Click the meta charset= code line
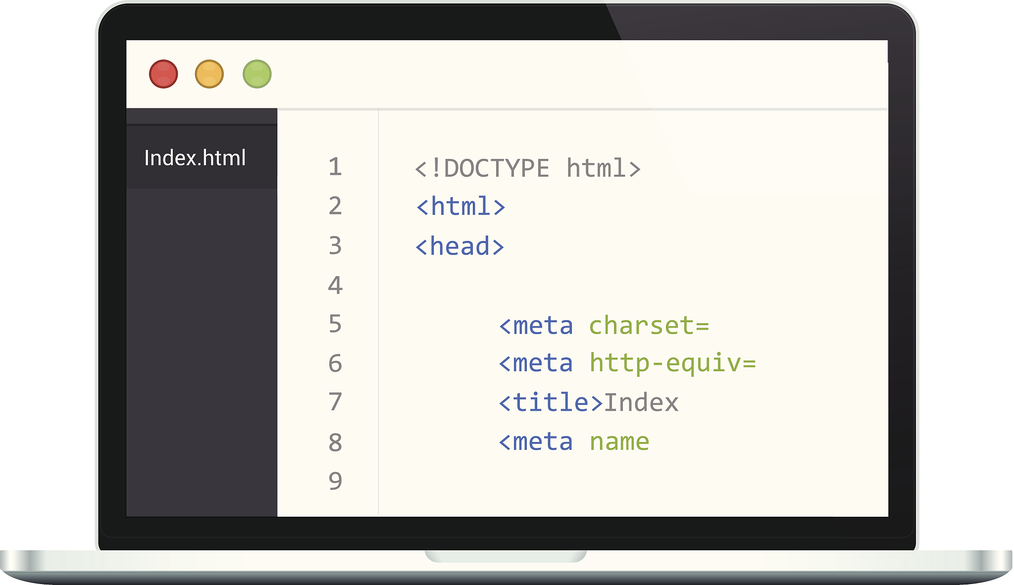Viewport: 1014px width, 585px height. point(604,326)
